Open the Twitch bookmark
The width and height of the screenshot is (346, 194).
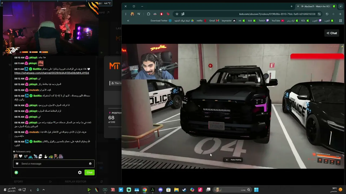pos(264,21)
